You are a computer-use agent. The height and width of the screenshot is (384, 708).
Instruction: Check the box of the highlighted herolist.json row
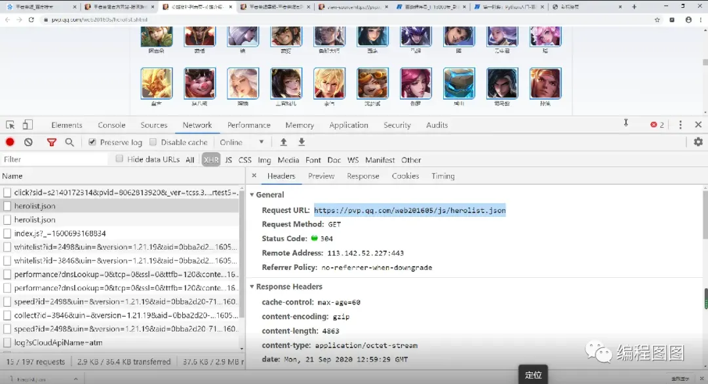(x=7, y=206)
